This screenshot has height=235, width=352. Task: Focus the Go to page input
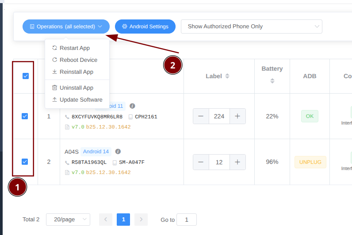pyautogui.click(x=186, y=220)
